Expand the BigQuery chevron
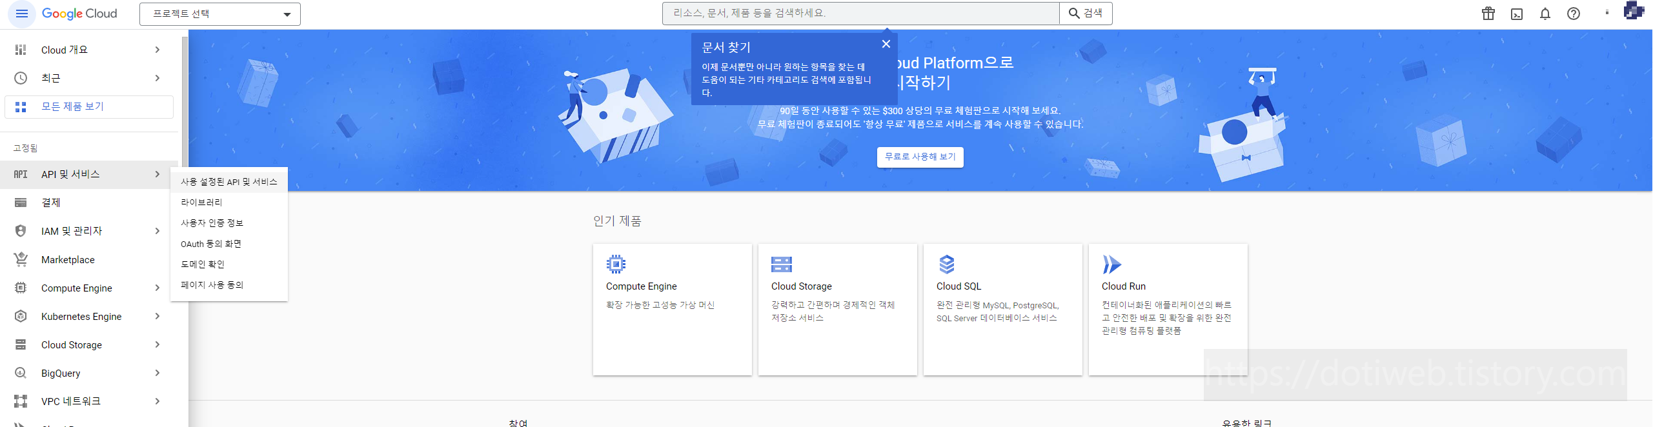 tap(157, 373)
